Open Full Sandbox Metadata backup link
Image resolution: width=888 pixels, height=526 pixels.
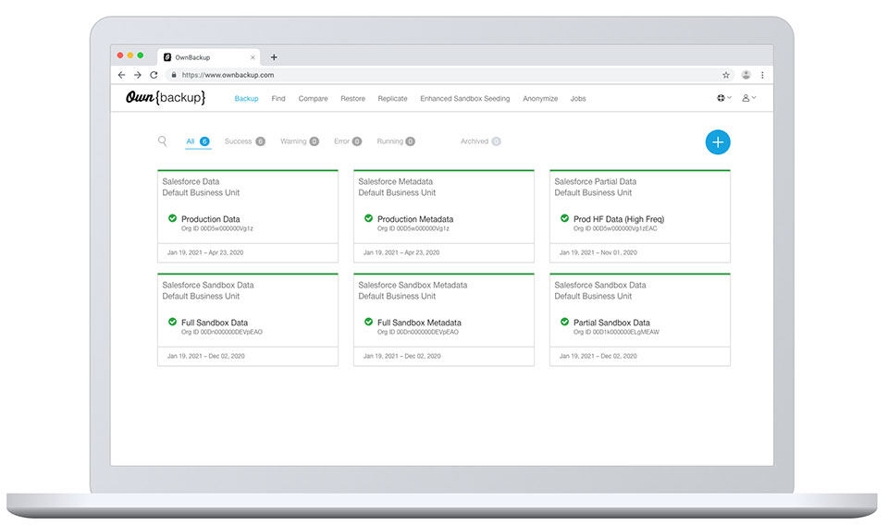pos(419,323)
